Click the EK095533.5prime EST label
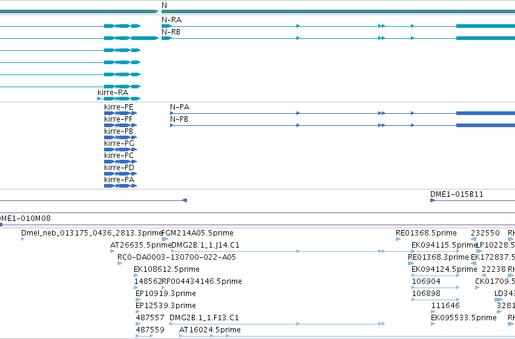The width and height of the screenshot is (515, 339). pos(464,318)
